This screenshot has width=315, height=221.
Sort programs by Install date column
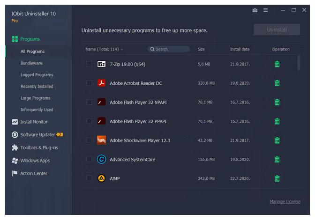(240, 49)
